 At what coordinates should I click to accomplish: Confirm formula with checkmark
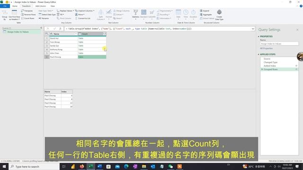[x=54, y=29]
